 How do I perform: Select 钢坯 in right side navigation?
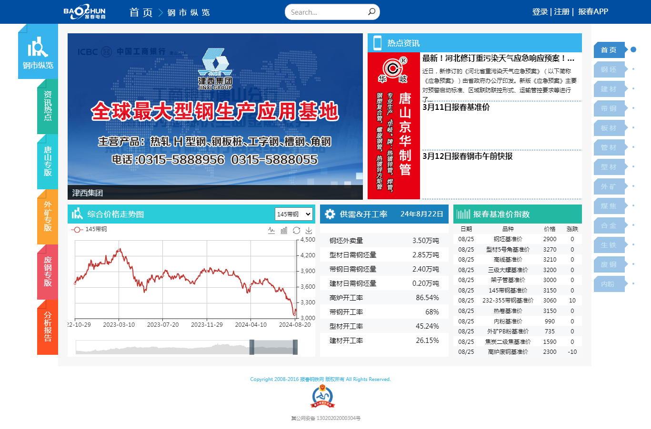point(609,69)
